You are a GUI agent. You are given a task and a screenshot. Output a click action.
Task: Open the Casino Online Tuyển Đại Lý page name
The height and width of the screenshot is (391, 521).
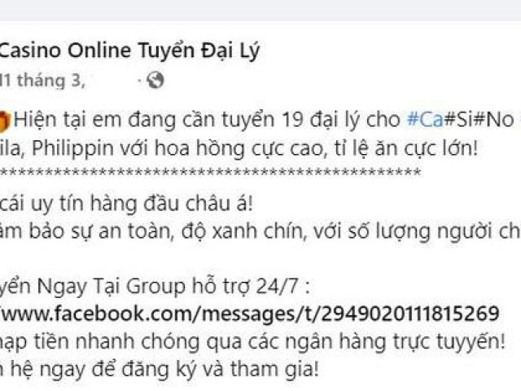[129, 51]
